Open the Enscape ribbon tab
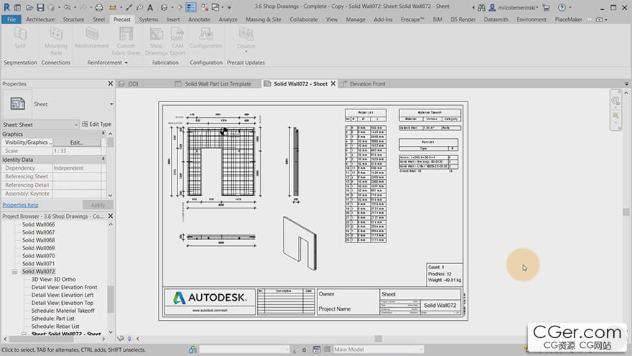 412,19
